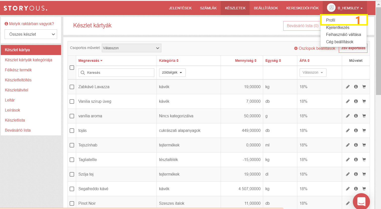Click cart icon on vanília aroma row

(x=364, y=116)
